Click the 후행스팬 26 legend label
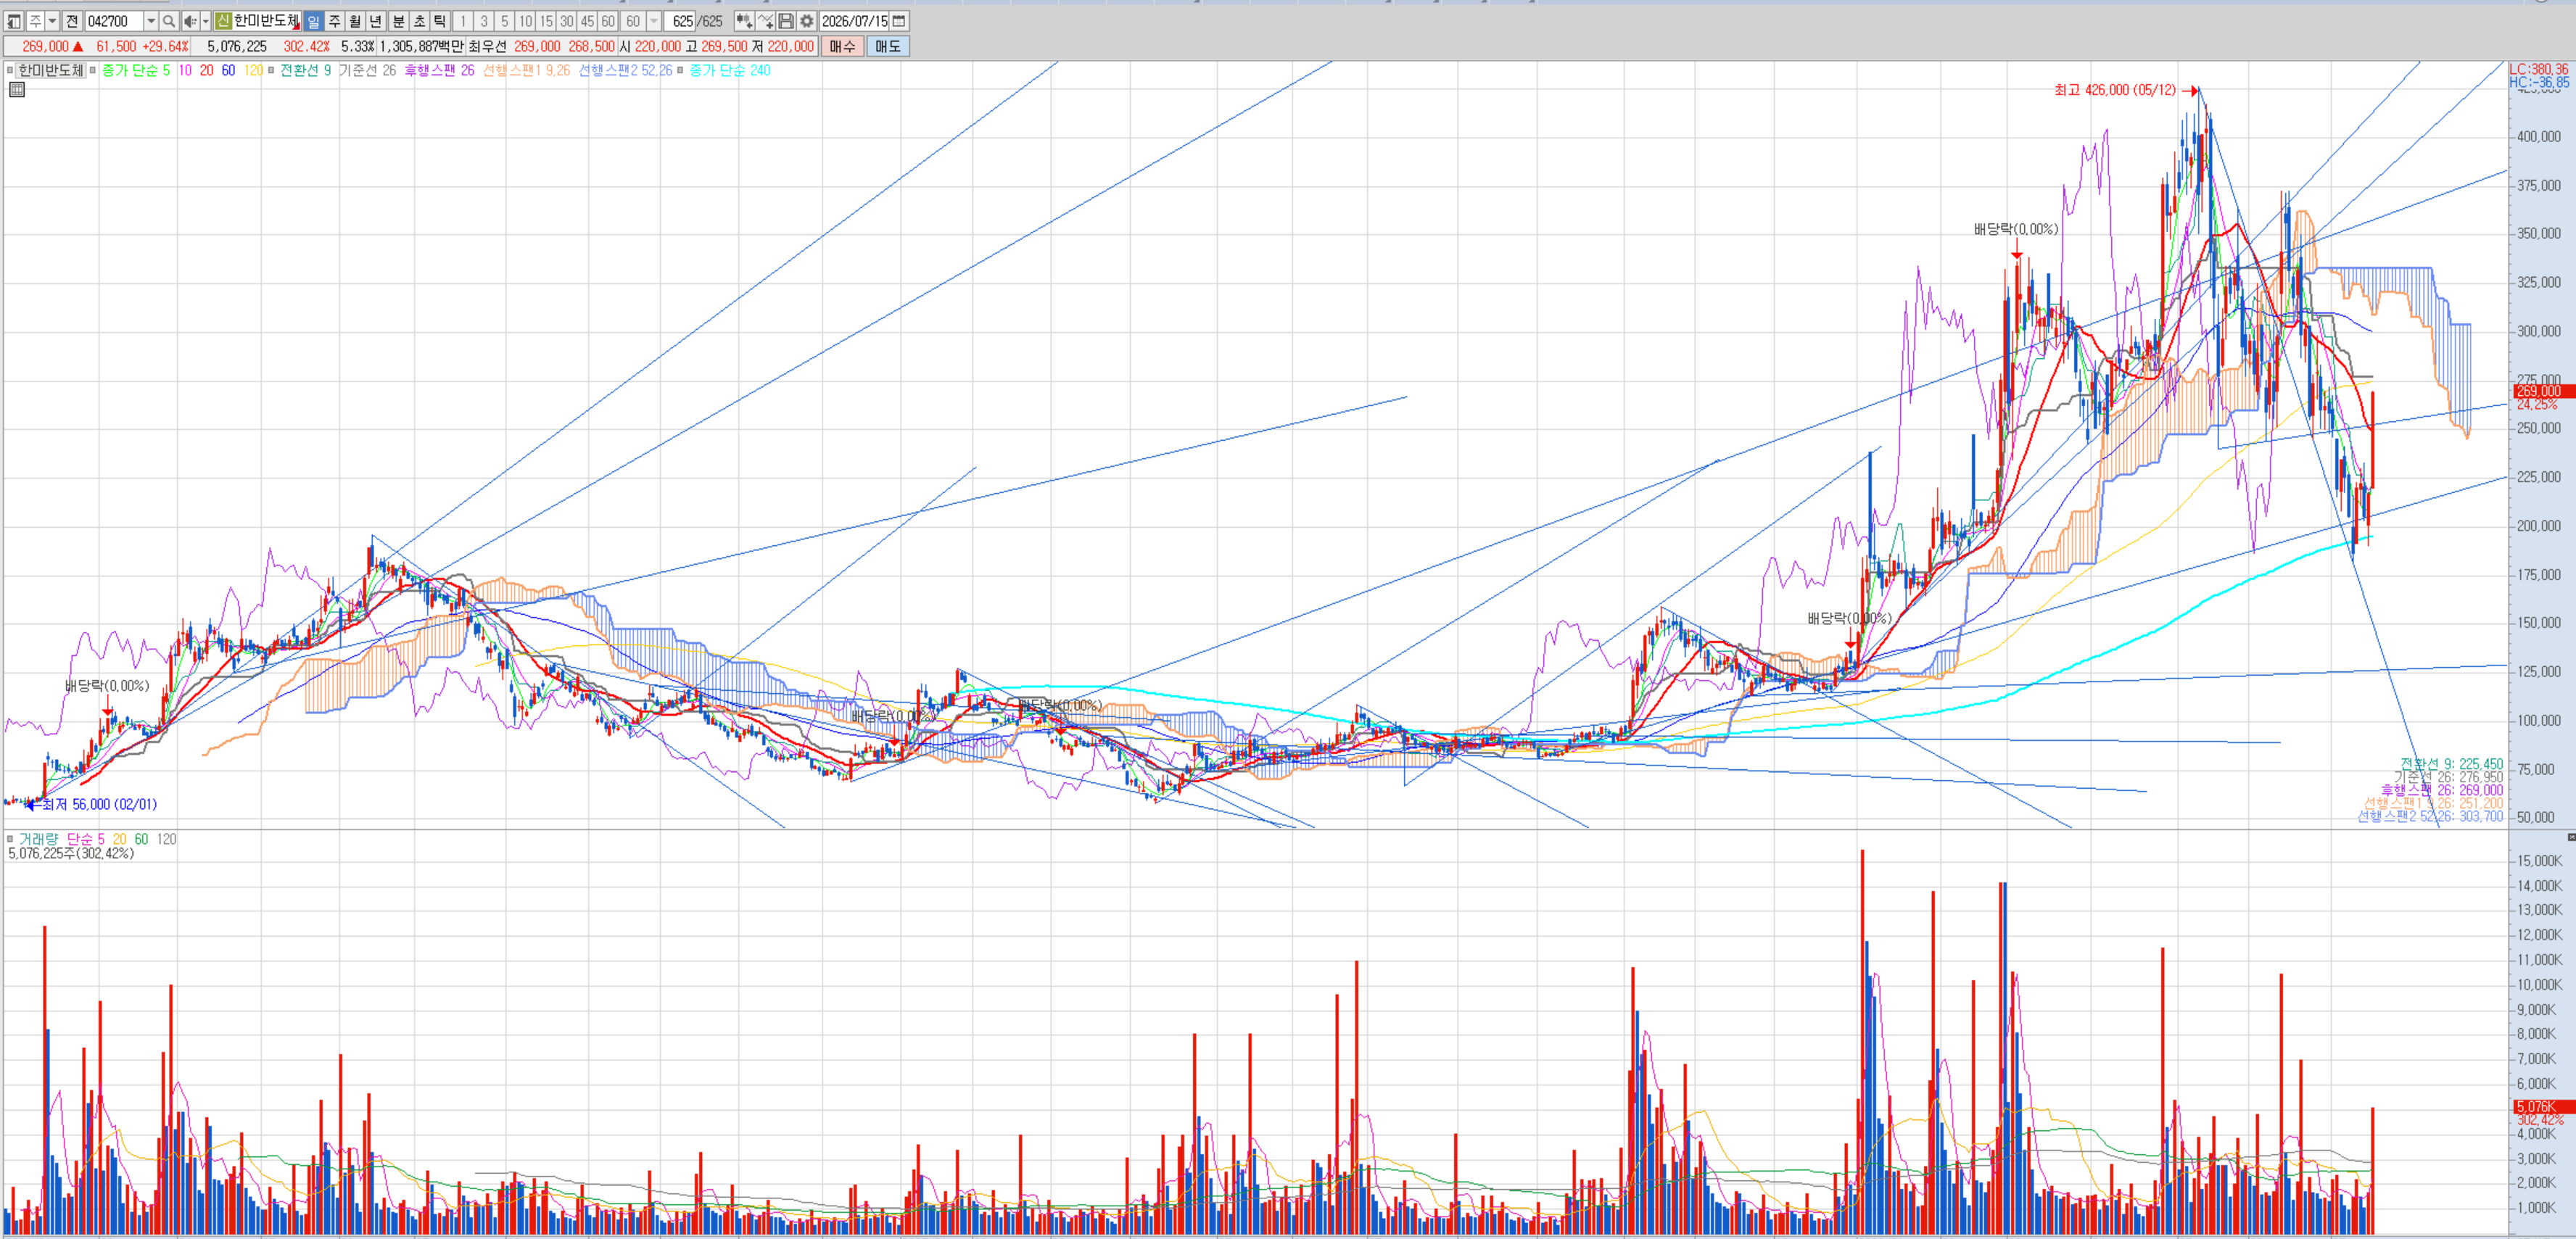 point(439,70)
